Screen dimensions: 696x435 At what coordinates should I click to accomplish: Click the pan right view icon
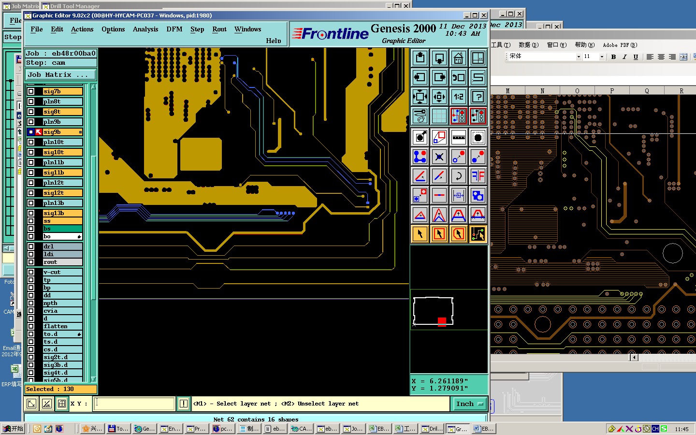439,77
